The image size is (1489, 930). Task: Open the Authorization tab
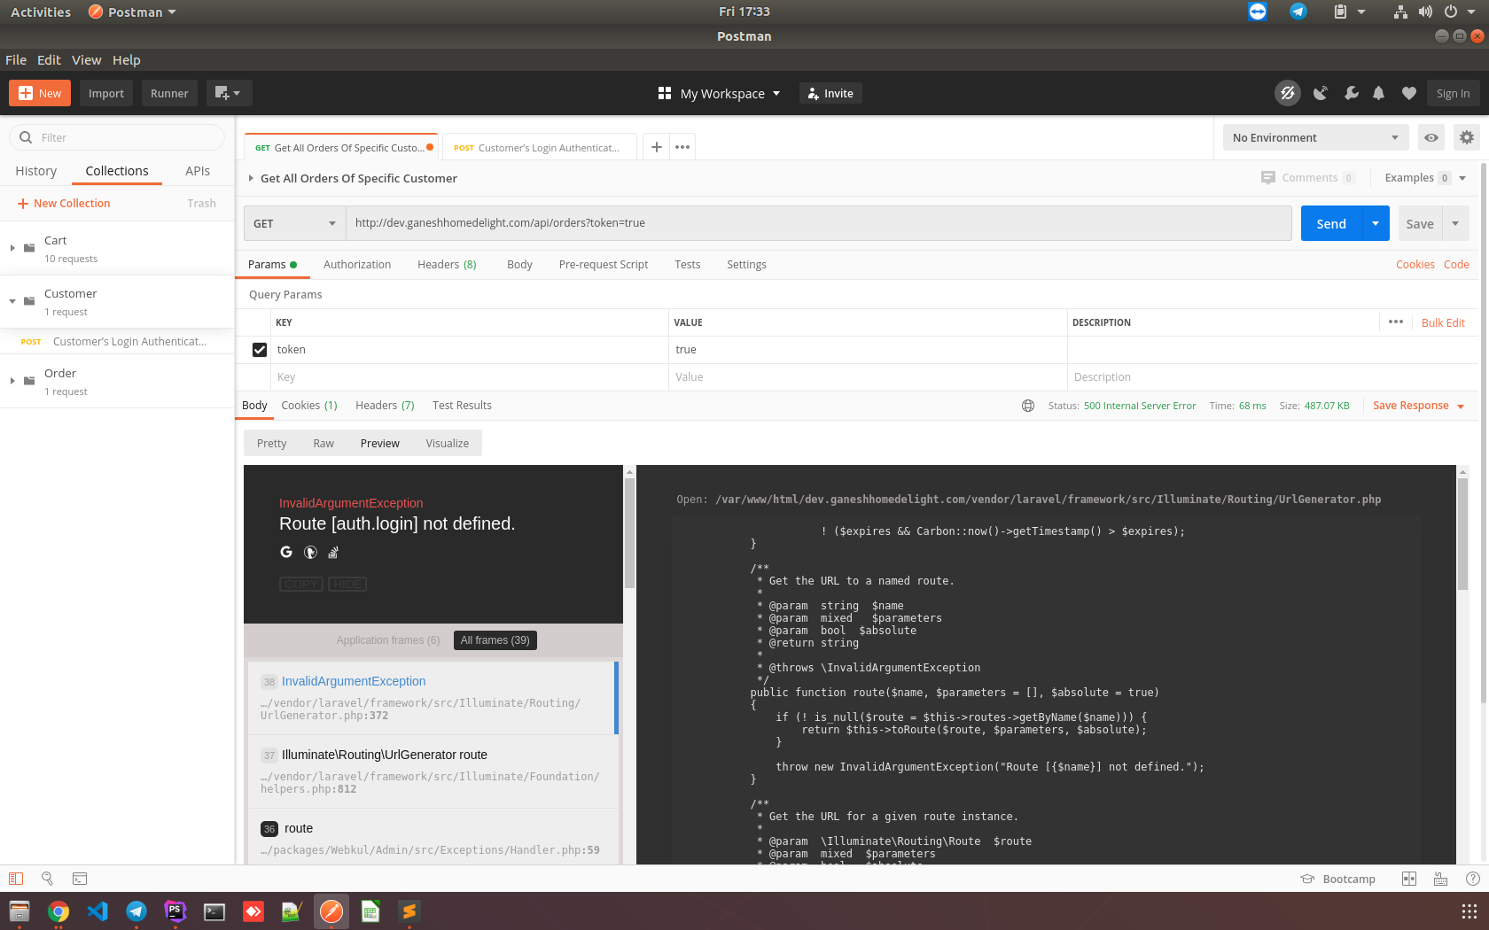pos(357,265)
